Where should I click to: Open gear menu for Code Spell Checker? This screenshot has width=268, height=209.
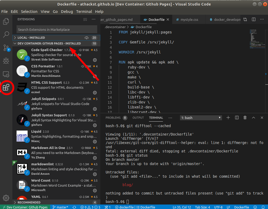(x=95, y=60)
